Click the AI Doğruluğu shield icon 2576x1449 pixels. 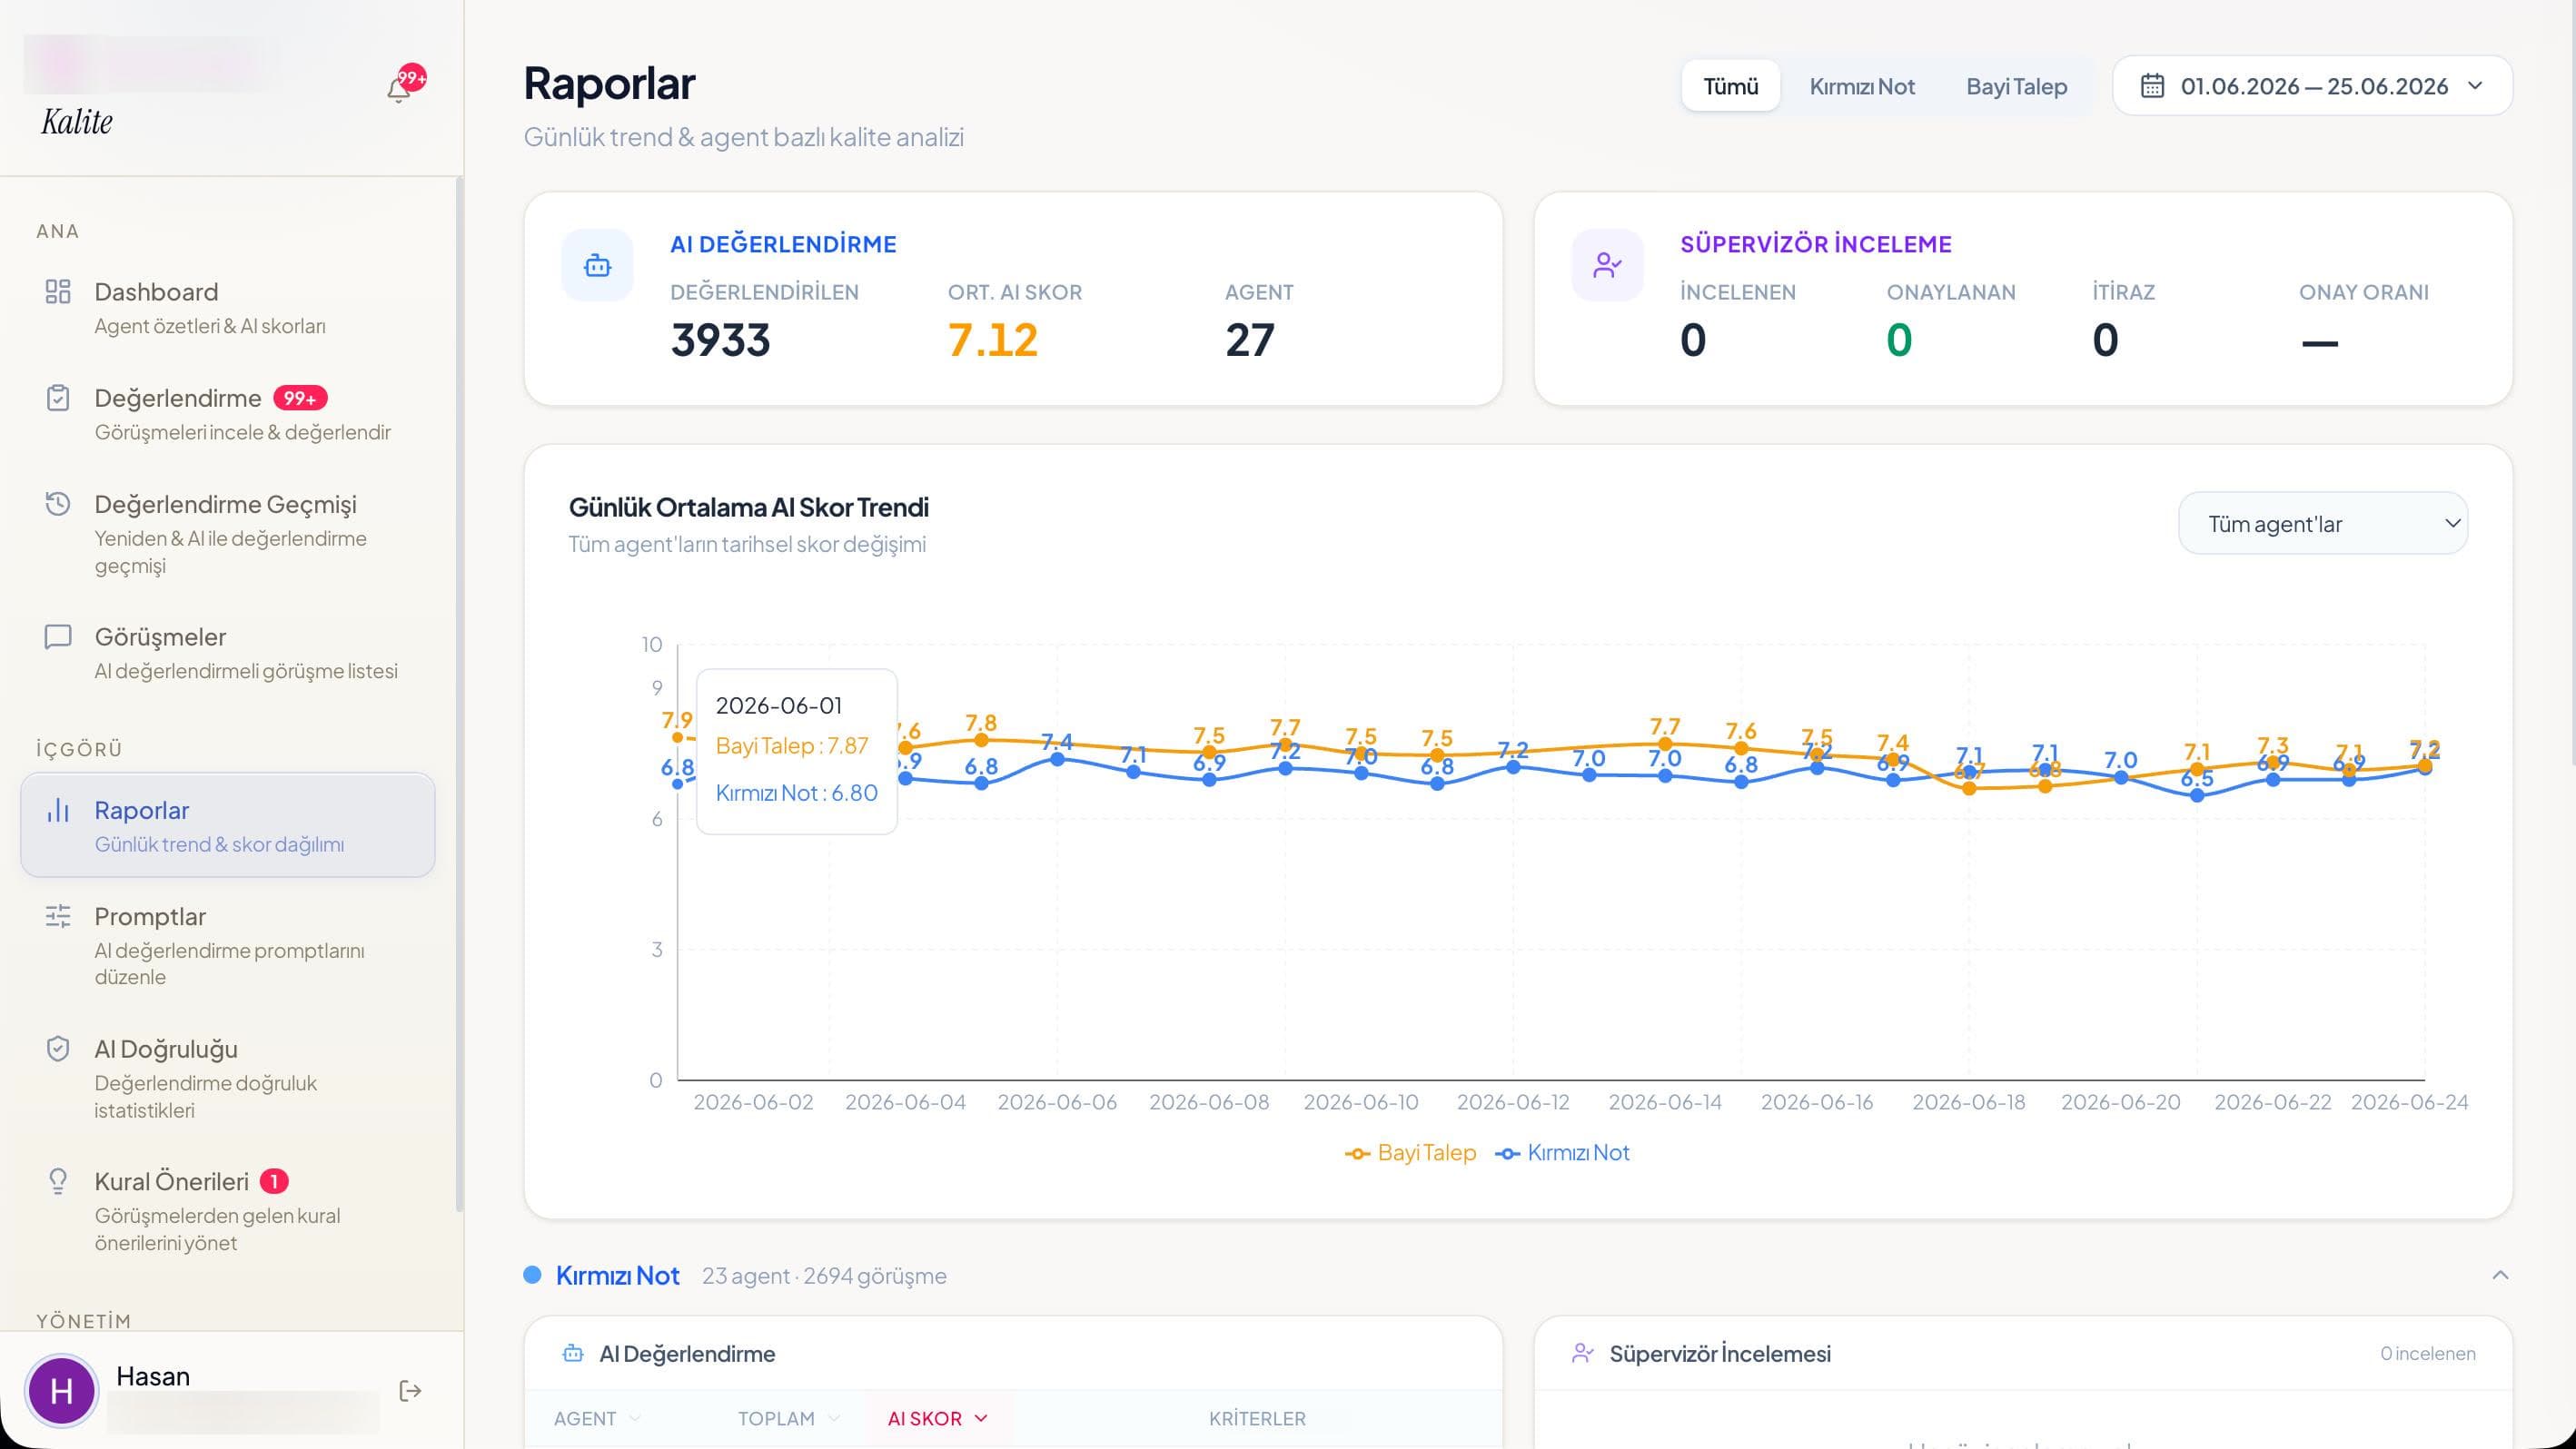click(x=58, y=1050)
